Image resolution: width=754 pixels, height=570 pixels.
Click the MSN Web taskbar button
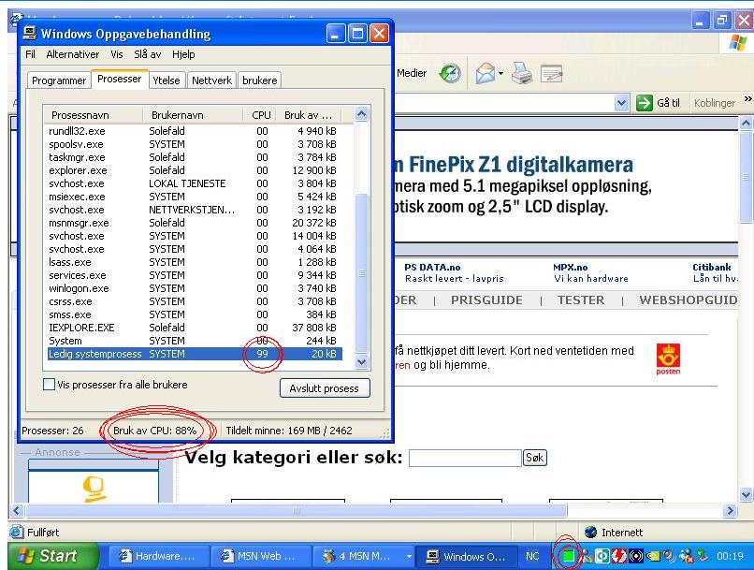[x=260, y=557]
